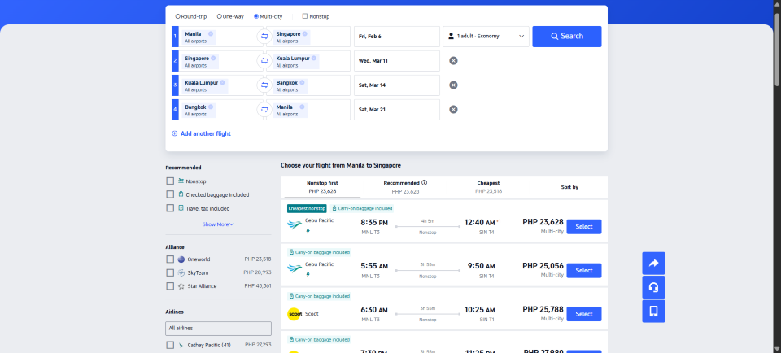
Task: Remove flight 2 with the X icon
Action: point(453,61)
